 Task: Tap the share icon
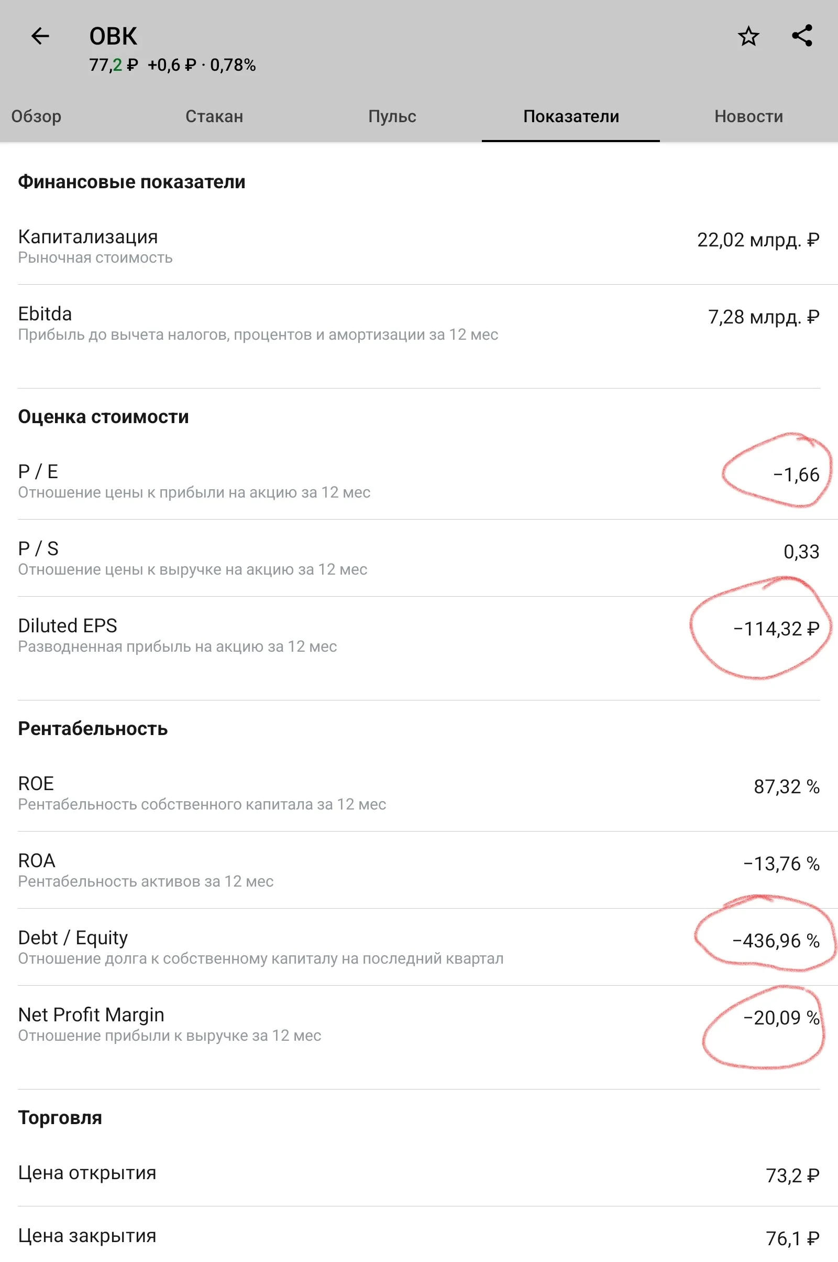(802, 36)
